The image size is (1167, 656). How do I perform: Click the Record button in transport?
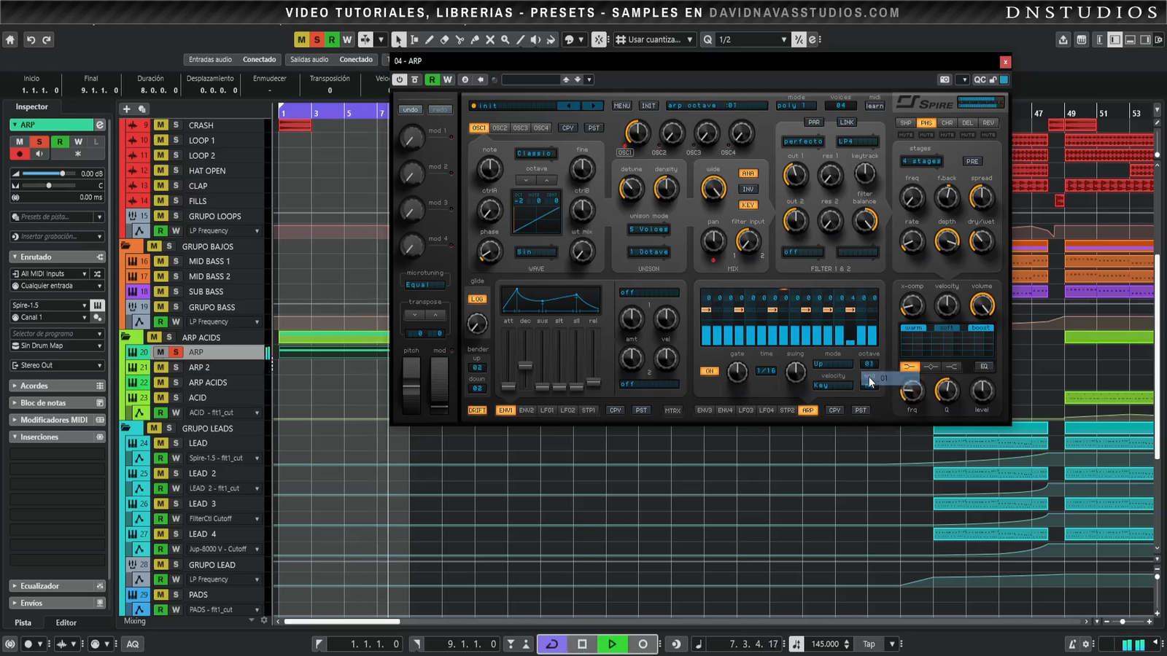click(x=643, y=644)
